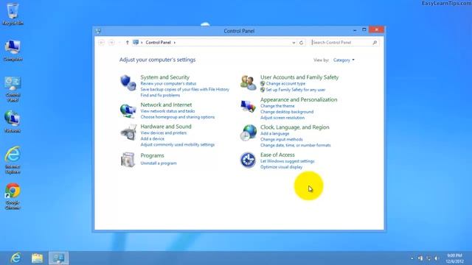The height and width of the screenshot is (265, 472).
Task: Click Review your computer's status
Action: [x=168, y=83]
